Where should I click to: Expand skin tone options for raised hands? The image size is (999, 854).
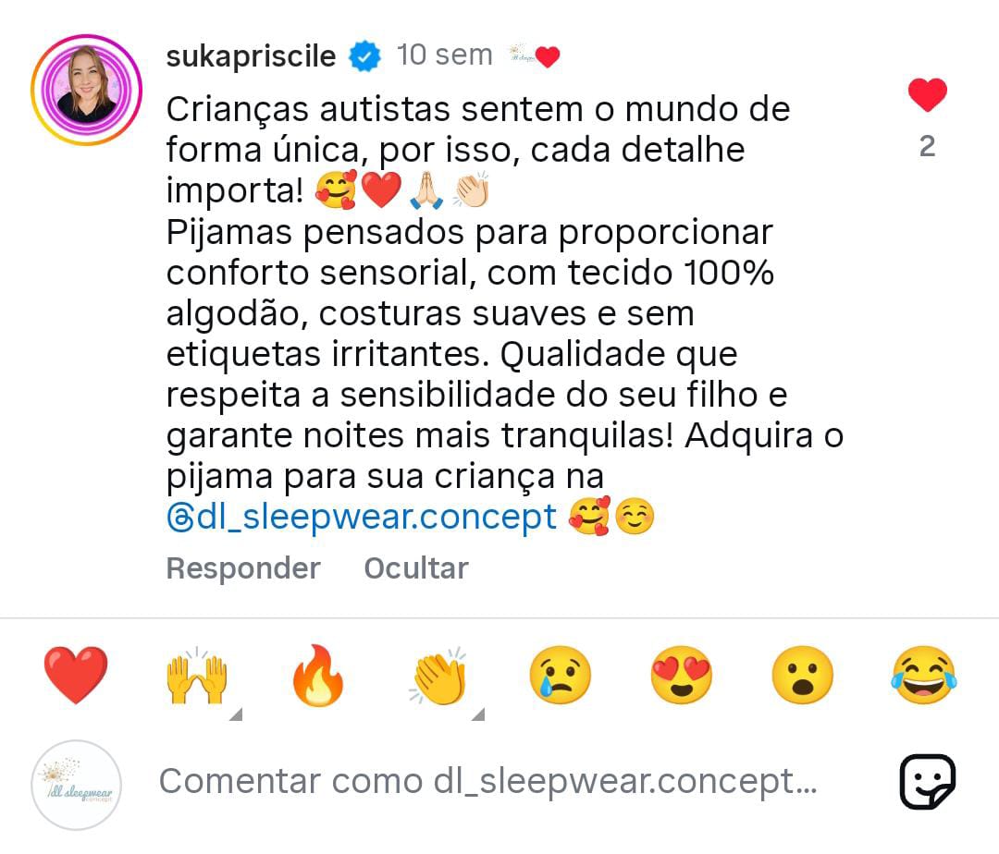pos(237,714)
